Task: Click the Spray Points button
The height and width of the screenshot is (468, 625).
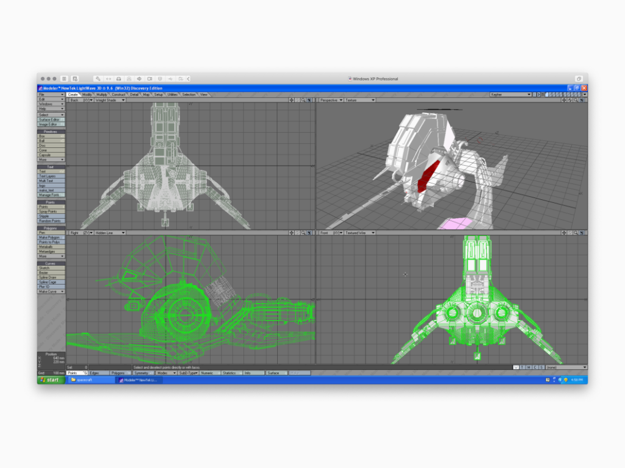Action: 51,211
